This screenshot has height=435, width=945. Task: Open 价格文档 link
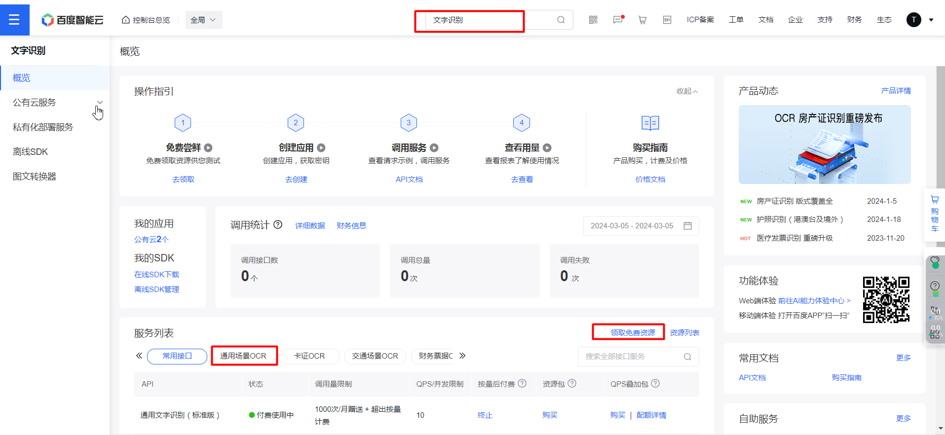[x=650, y=180]
